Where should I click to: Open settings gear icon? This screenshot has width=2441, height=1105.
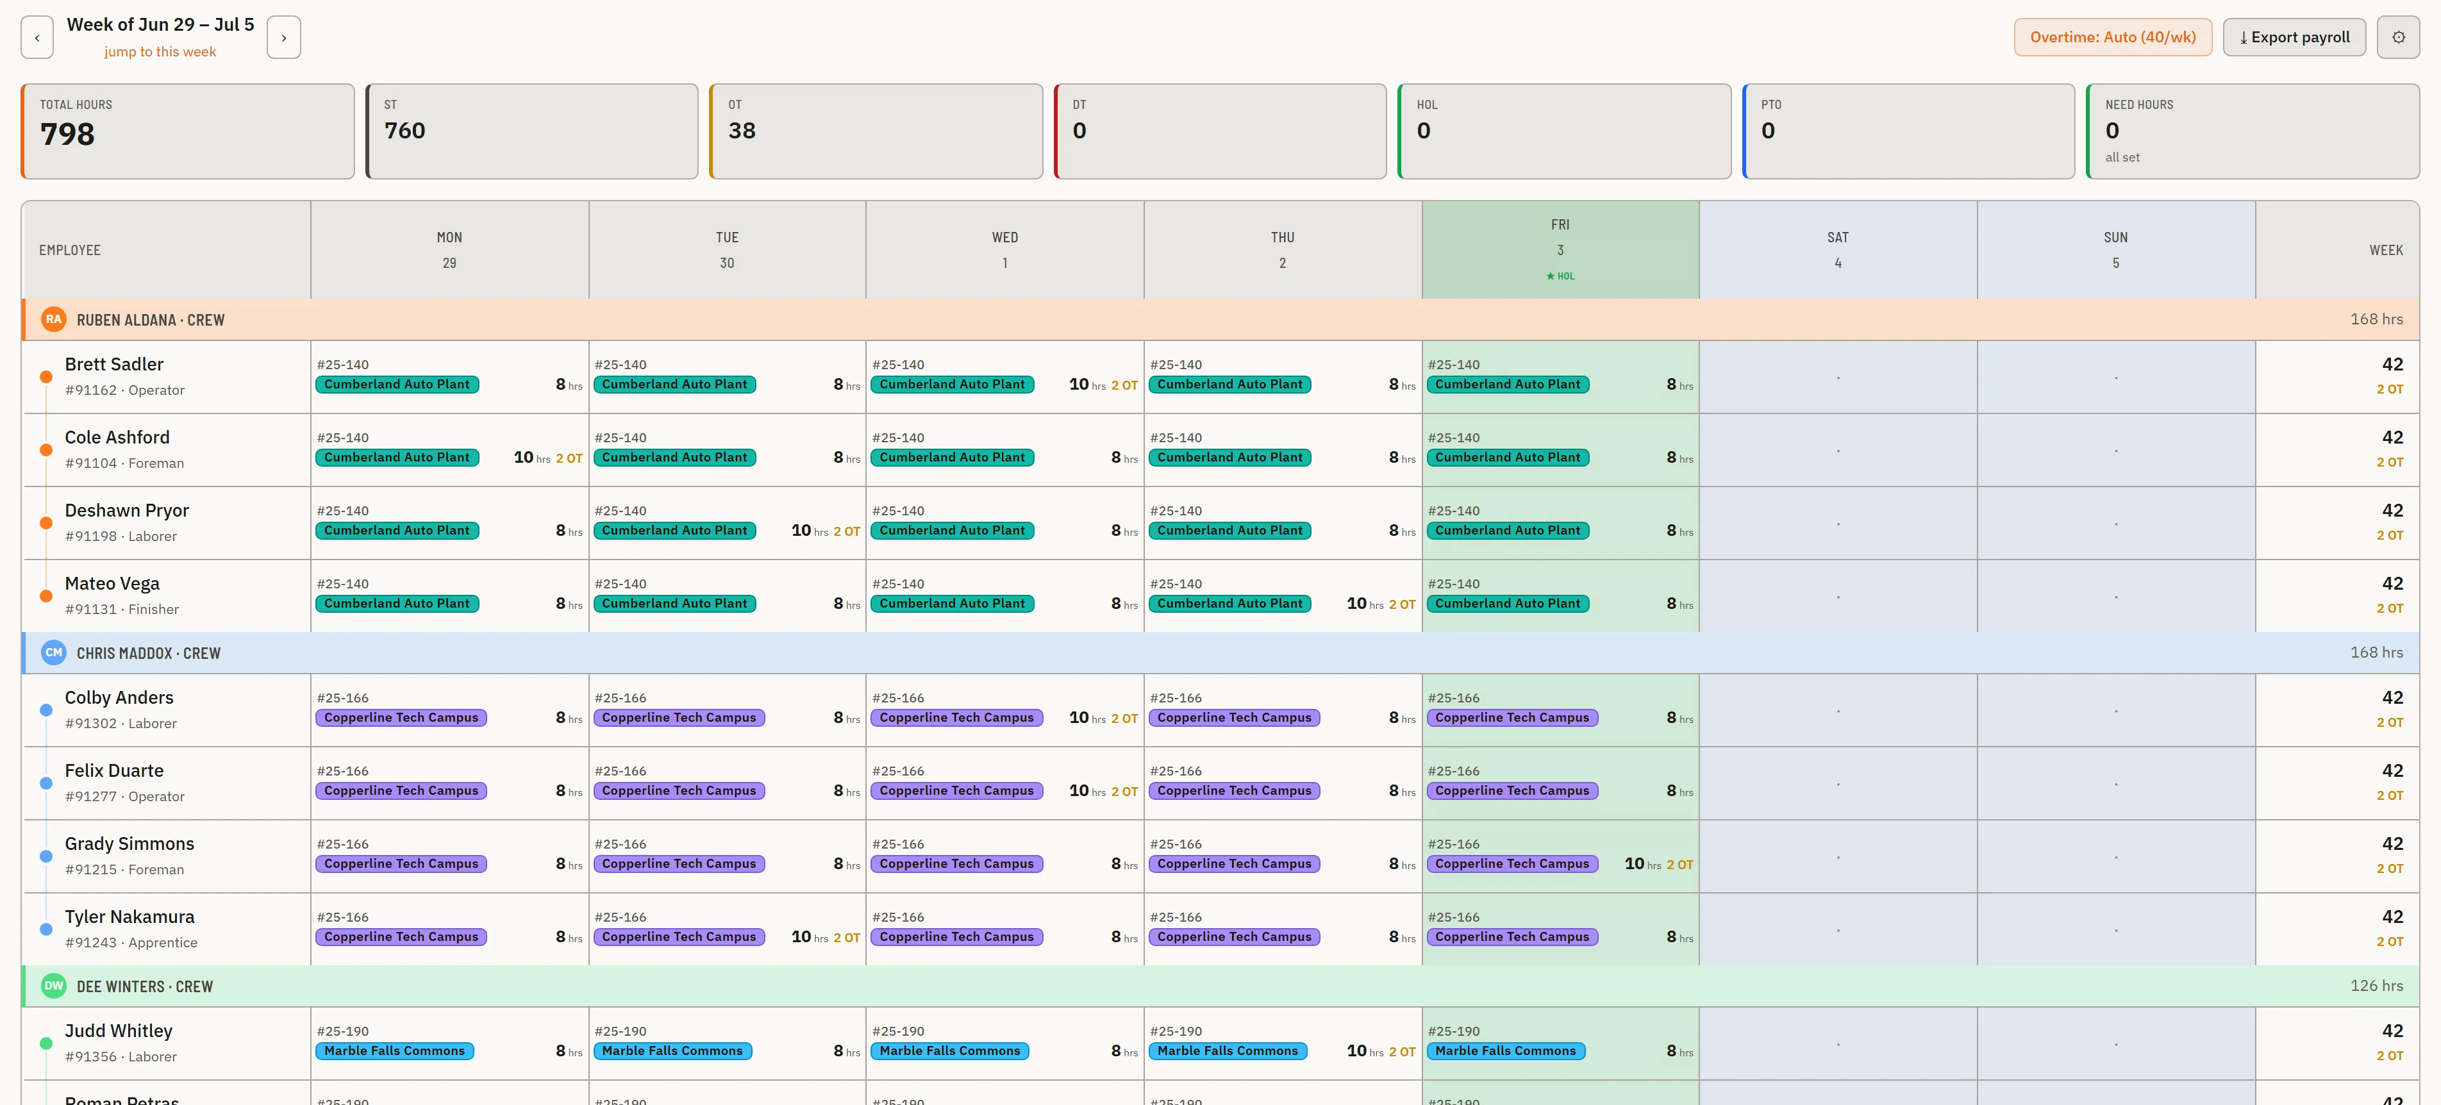(x=2398, y=38)
